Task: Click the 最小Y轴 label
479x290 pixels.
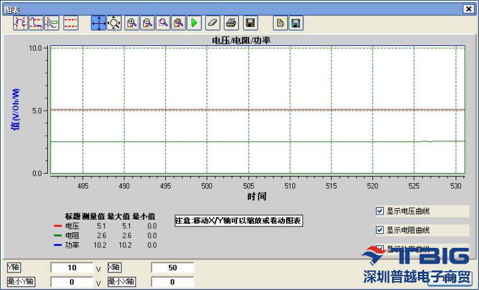Action: coord(21,281)
